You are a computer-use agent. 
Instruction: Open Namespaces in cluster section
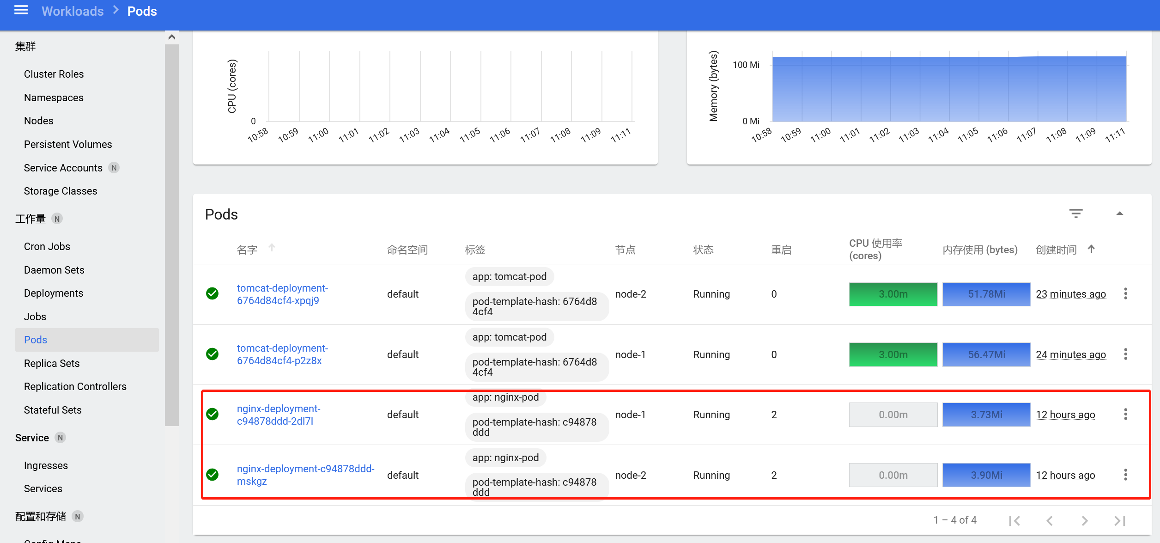(x=54, y=98)
